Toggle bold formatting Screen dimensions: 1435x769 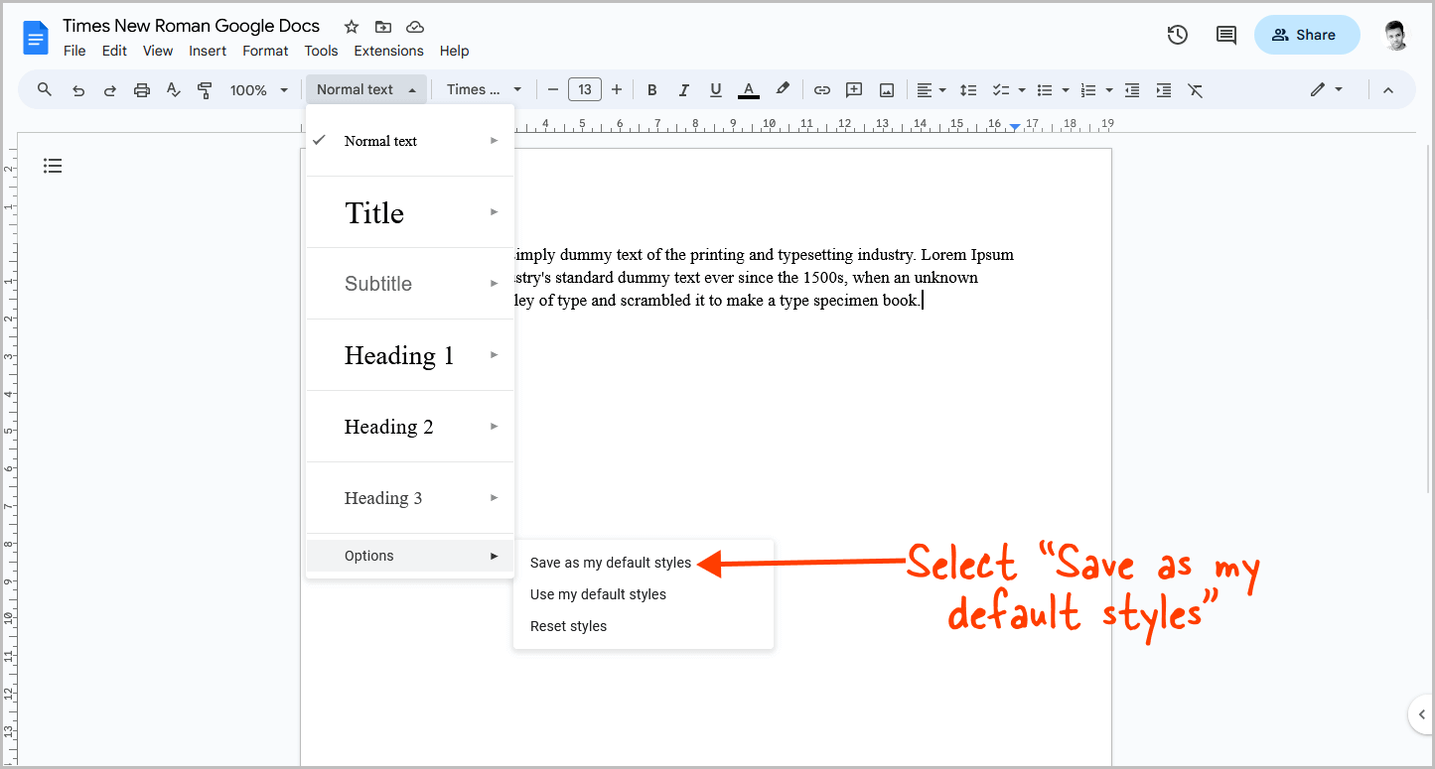tap(651, 89)
